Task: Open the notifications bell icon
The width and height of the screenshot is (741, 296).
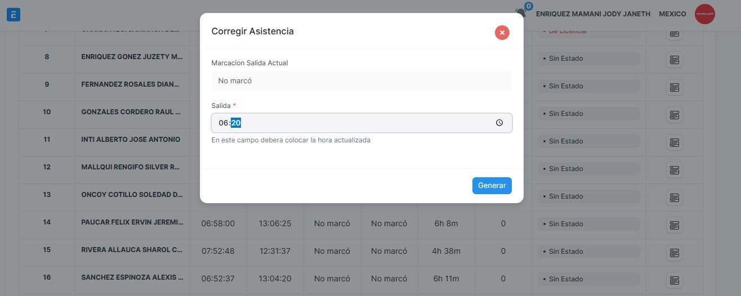Action: [521, 14]
